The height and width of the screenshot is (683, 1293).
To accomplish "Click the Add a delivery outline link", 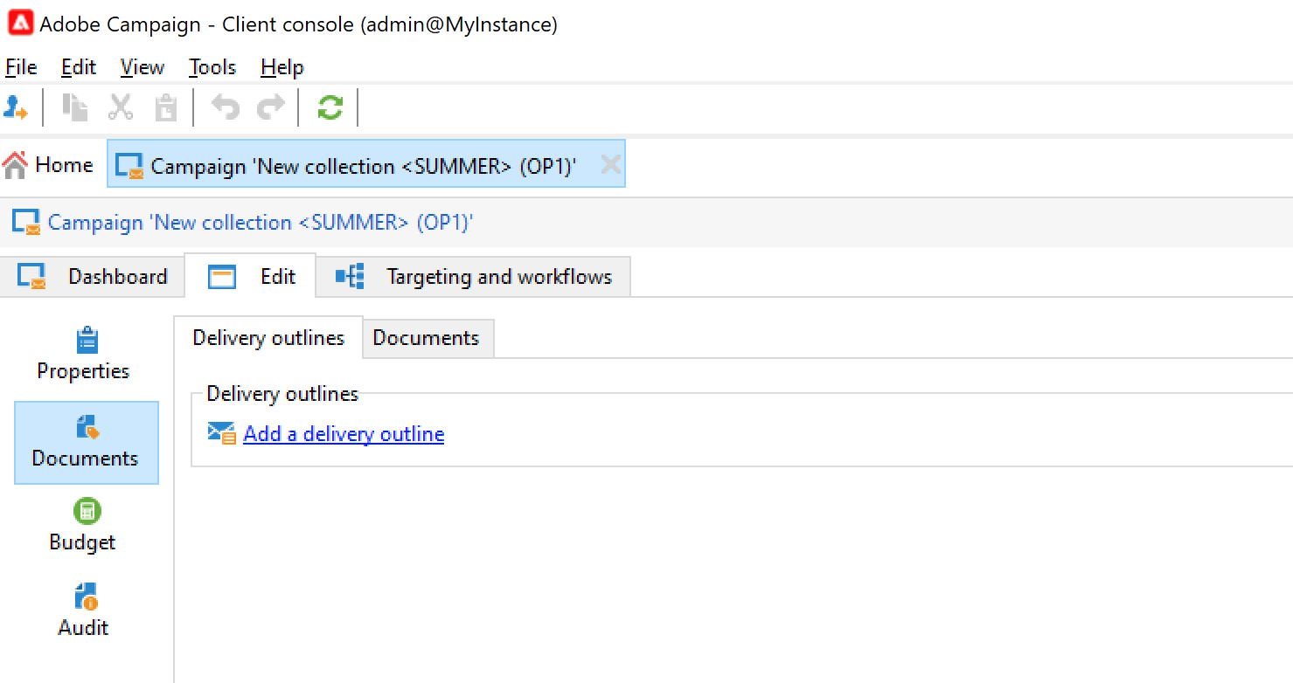I will [344, 434].
